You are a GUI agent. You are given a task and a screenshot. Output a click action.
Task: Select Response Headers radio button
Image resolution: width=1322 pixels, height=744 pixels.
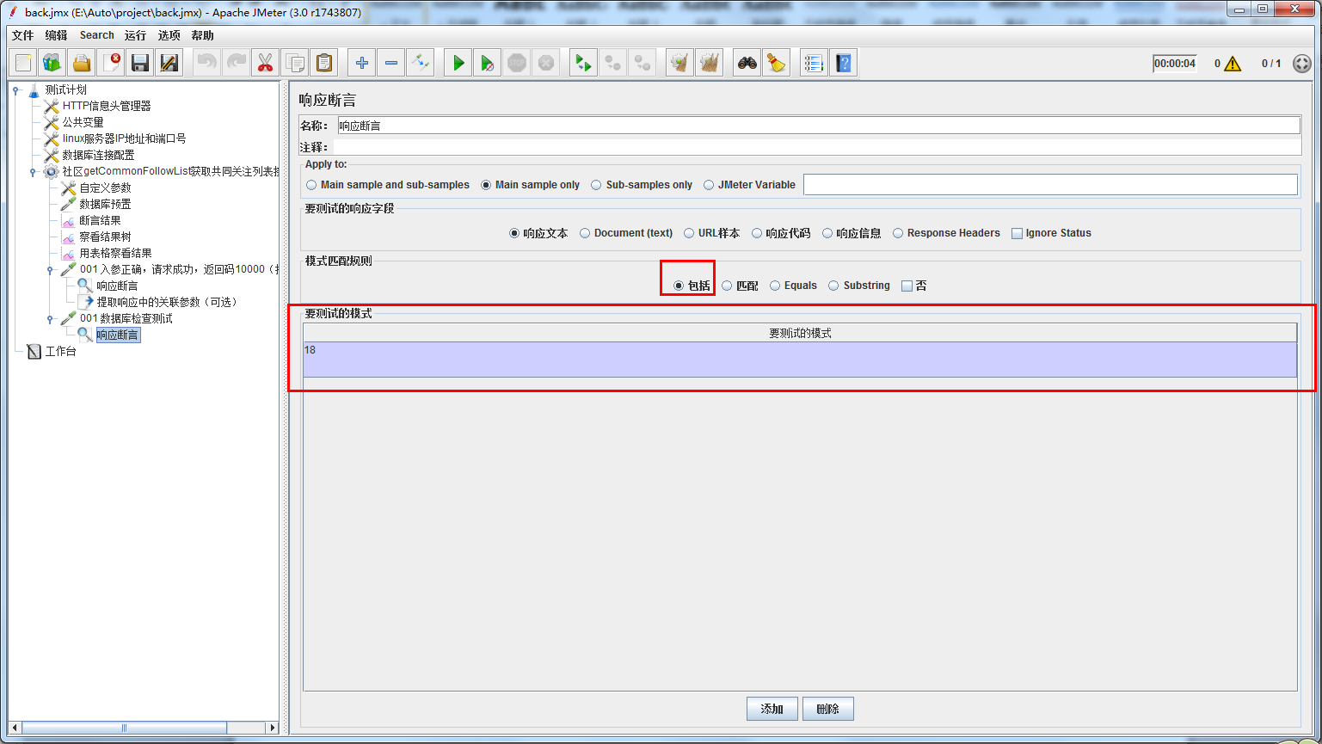pyautogui.click(x=946, y=233)
